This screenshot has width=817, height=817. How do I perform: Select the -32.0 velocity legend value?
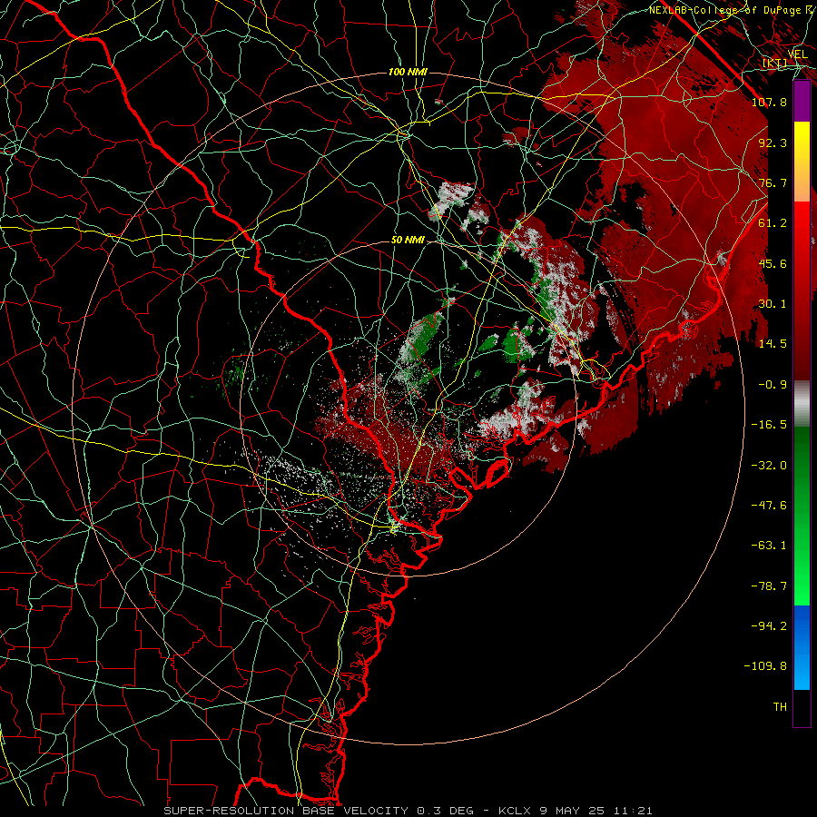click(769, 466)
